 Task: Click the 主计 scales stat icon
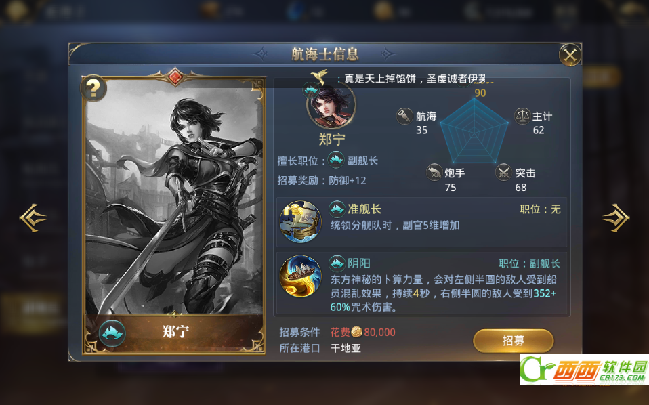pos(522,116)
